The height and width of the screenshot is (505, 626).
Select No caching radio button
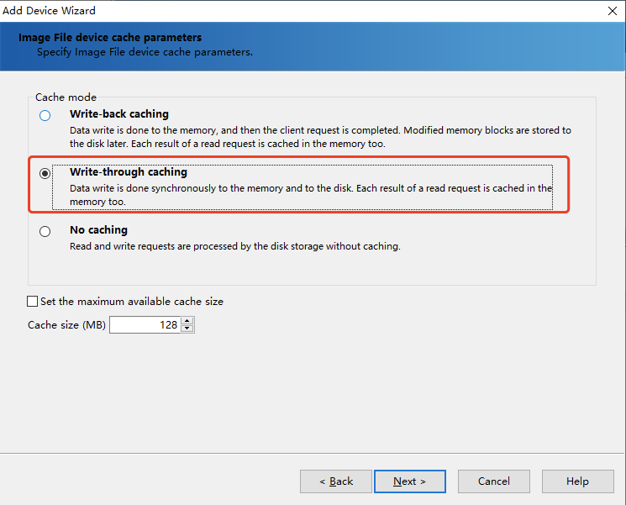45,231
